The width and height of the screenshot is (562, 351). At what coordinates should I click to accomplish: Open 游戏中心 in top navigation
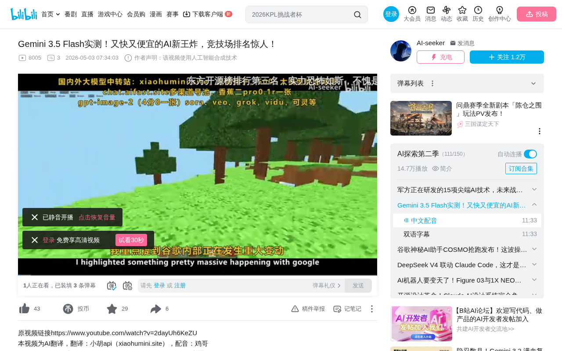[x=110, y=14]
